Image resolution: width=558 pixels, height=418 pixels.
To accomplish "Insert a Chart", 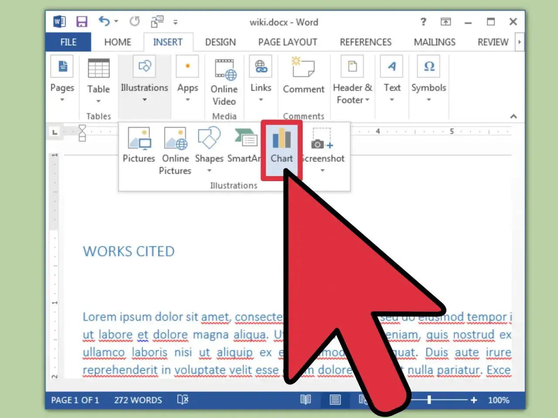I will 282,149.
